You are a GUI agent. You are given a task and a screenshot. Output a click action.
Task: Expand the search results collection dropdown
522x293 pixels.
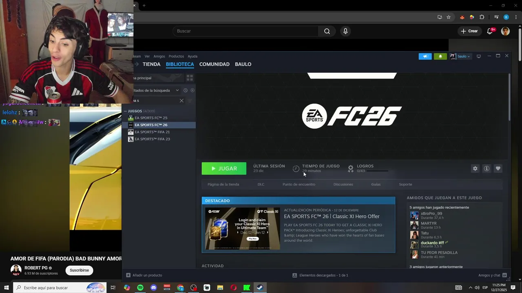pyautogui.click(x=177, y=90)
